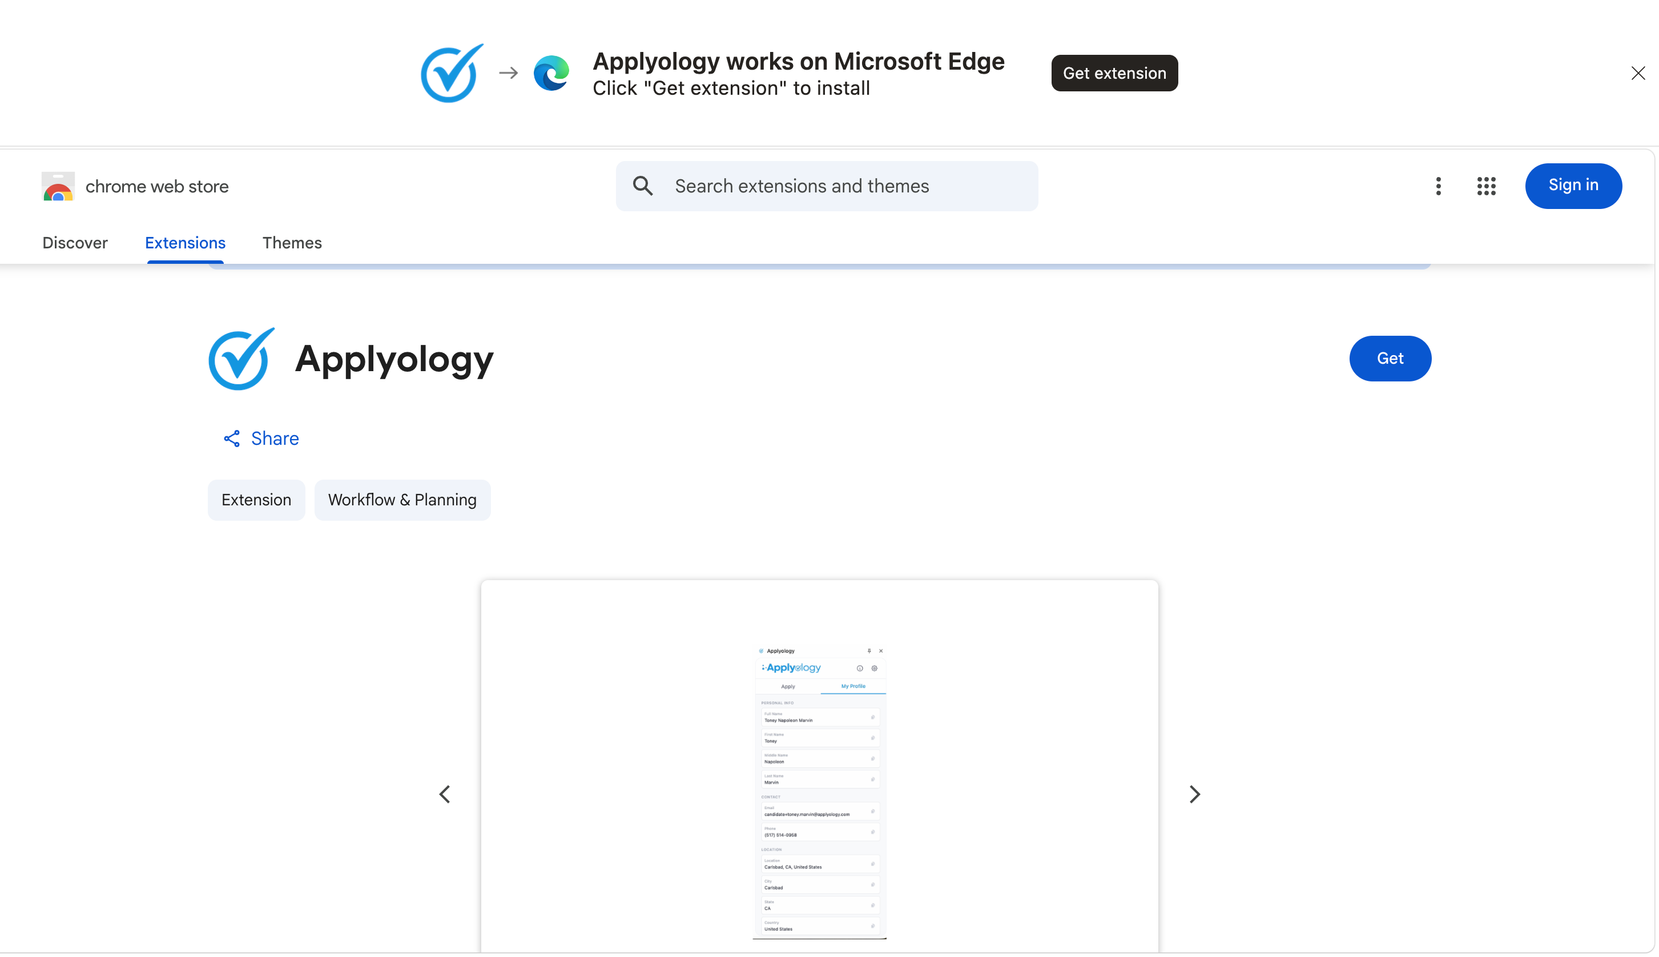Click the search magnifier icon
Image resolution: width=1659 pixels, height=957 pixels.
(643, 186)
